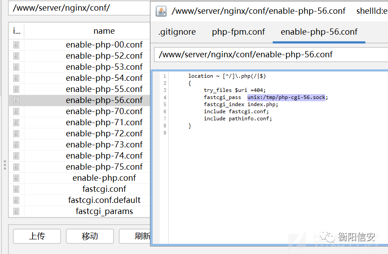Select enable-php-56.conf in the file list

pyautogui.click(x=104, y=100)
